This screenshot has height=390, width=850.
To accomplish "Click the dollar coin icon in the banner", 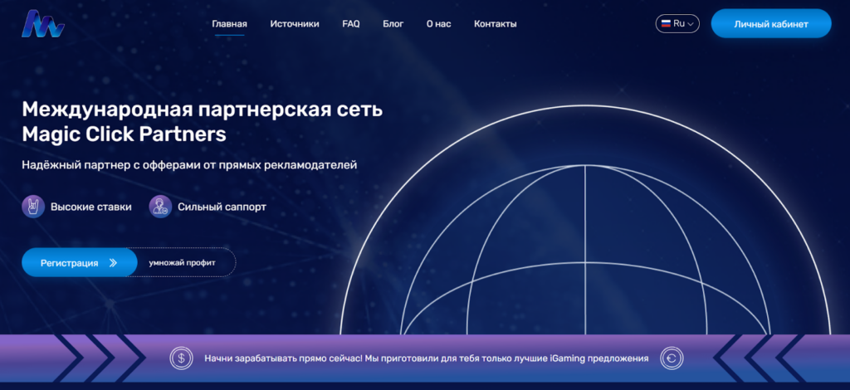I will pos(181,358).
